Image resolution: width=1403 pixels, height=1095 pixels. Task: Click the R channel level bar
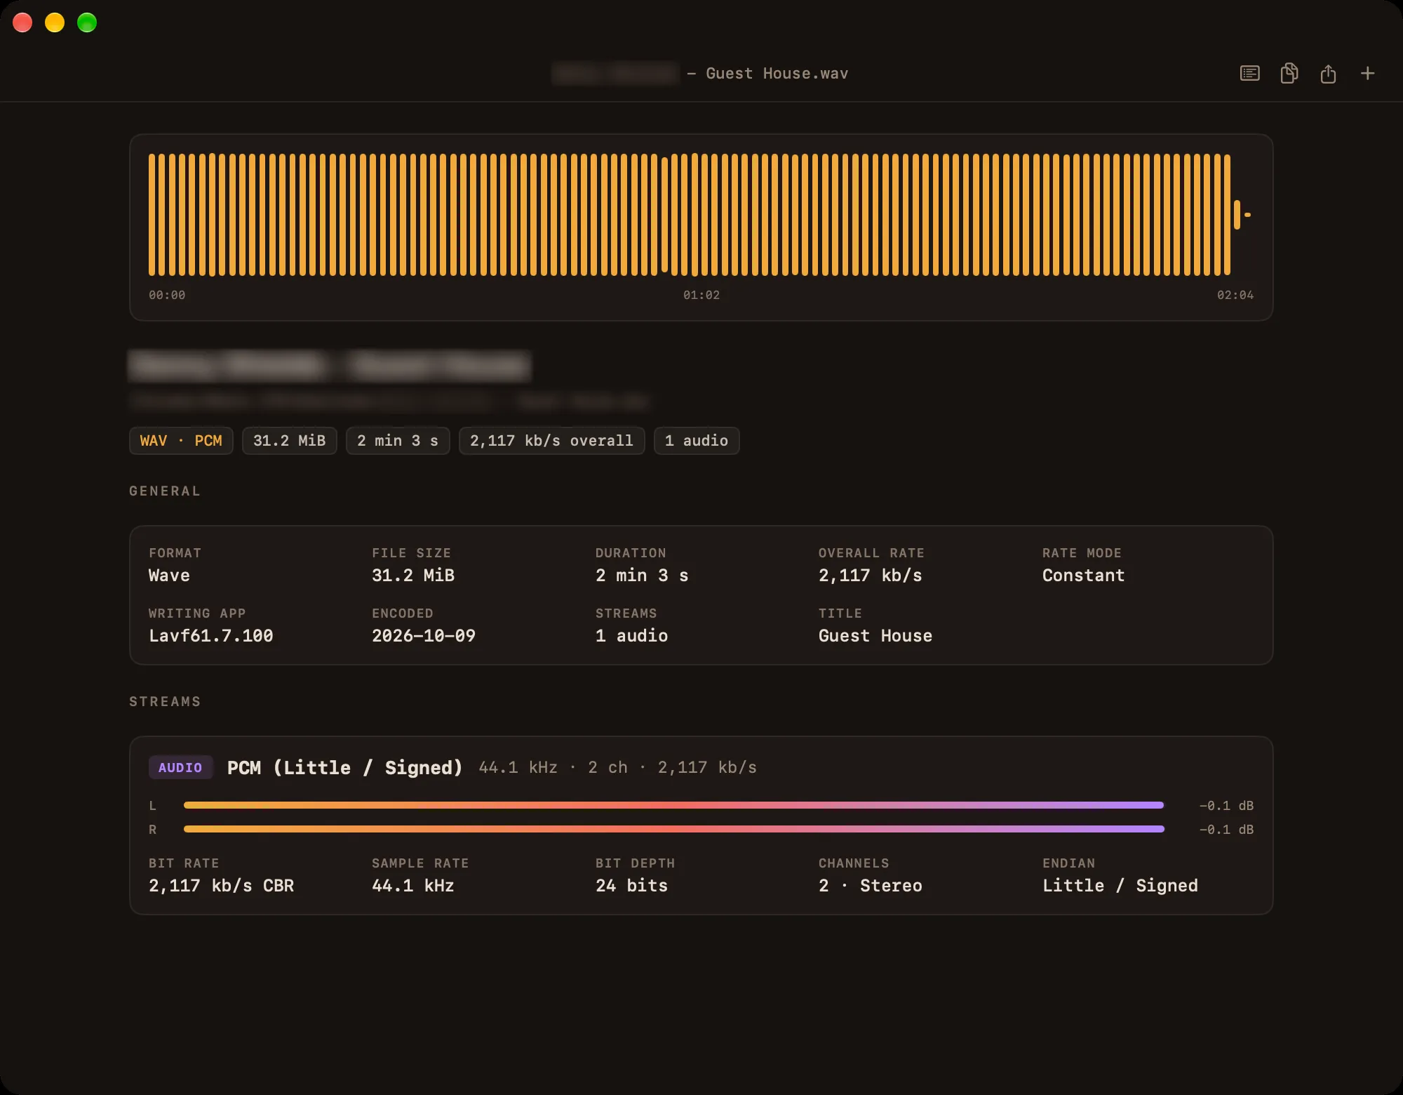tap(674, 830)
